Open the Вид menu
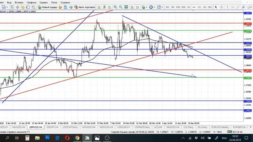Image resolution: width=253 pixels, height=142 pixels. [x=9, y=2]
